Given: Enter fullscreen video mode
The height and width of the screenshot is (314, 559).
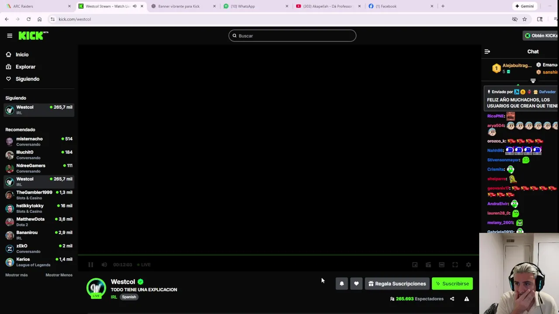Looking at the screenshot, I should coord(455,265).
